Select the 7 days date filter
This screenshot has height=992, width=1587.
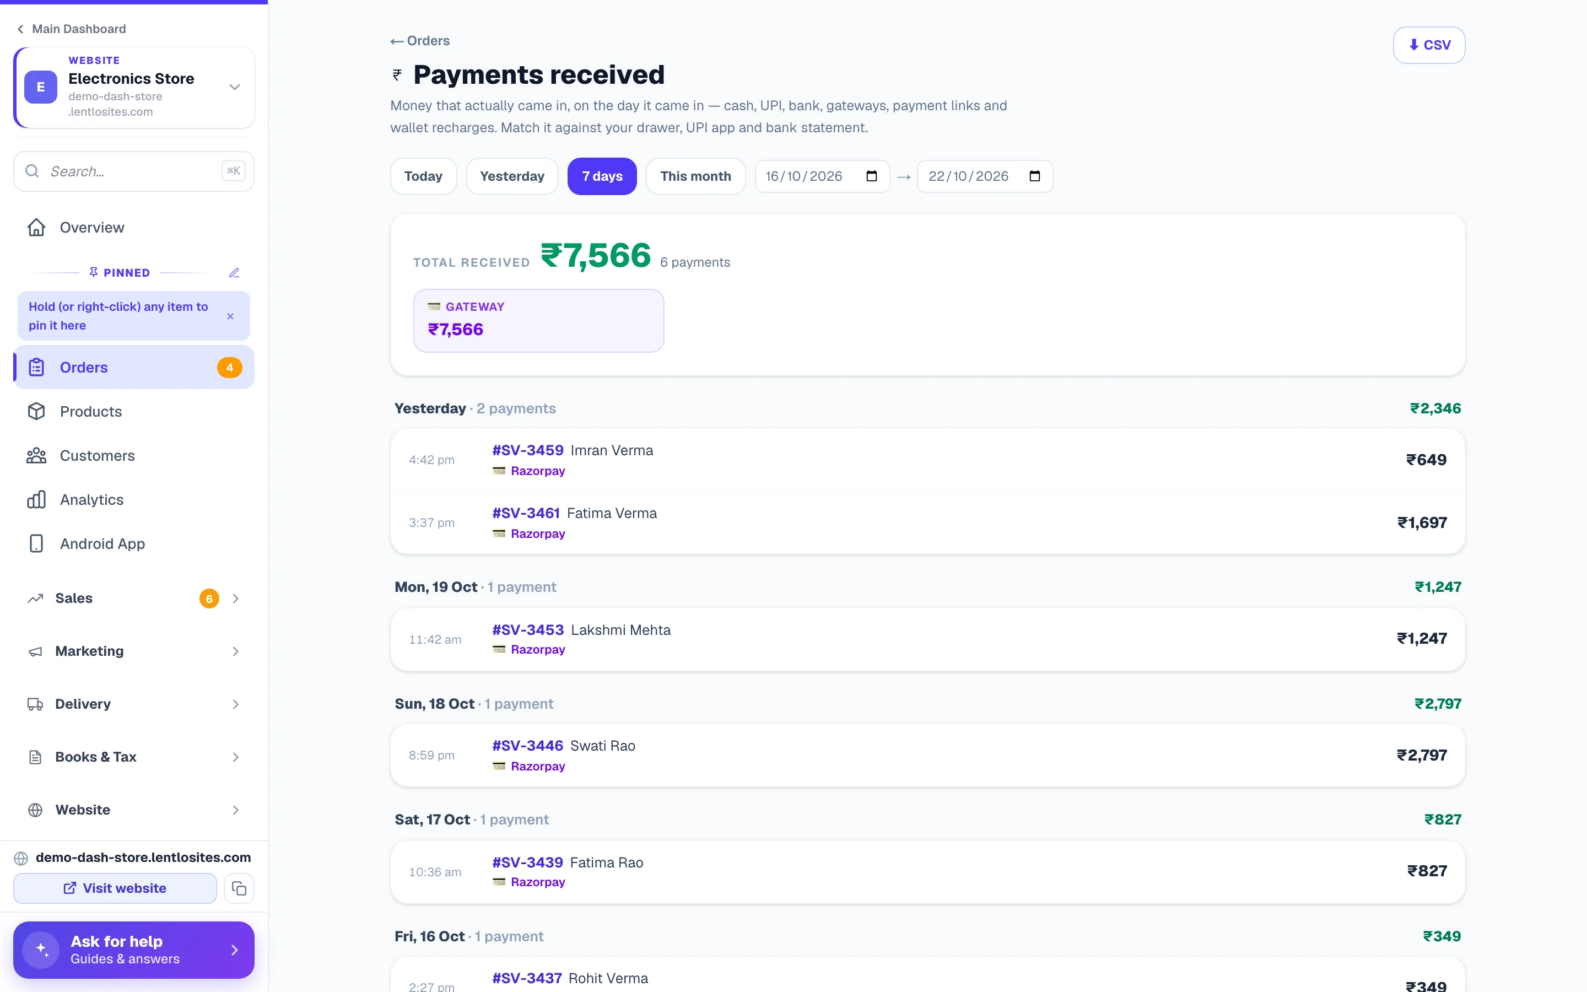[x=602, y=176]
